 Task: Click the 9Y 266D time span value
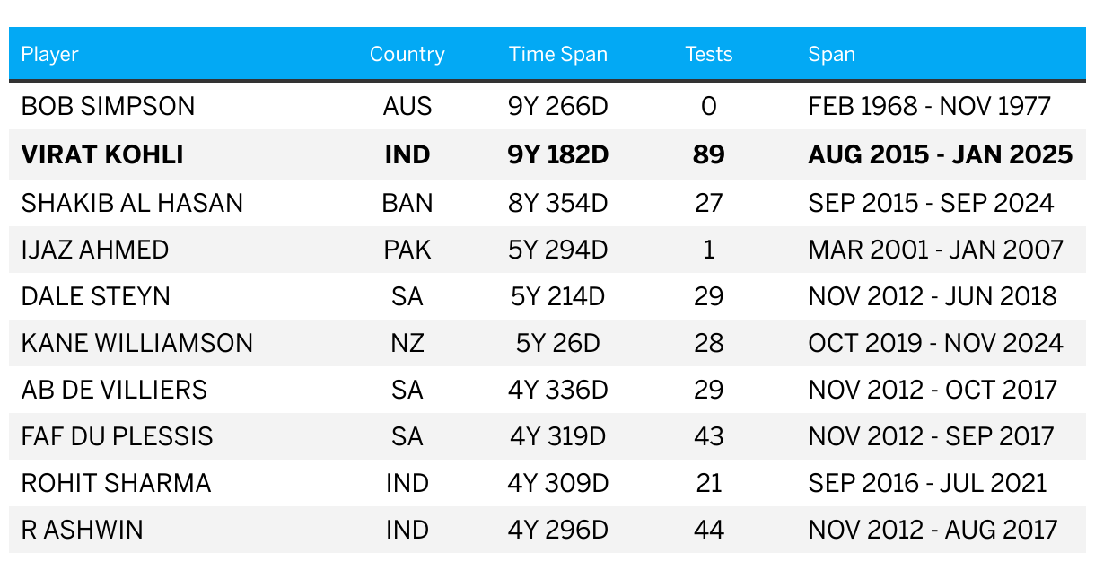558,106
